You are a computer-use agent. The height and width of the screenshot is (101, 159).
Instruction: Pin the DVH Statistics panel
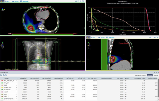pos(156,72)
